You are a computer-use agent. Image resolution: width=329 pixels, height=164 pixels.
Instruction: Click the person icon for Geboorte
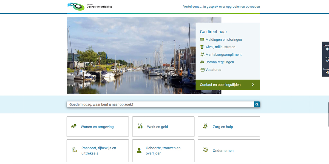(x=139, y=151)
